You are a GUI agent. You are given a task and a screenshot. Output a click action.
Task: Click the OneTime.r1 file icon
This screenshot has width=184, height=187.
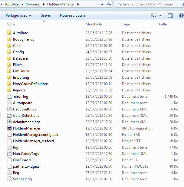9,160
